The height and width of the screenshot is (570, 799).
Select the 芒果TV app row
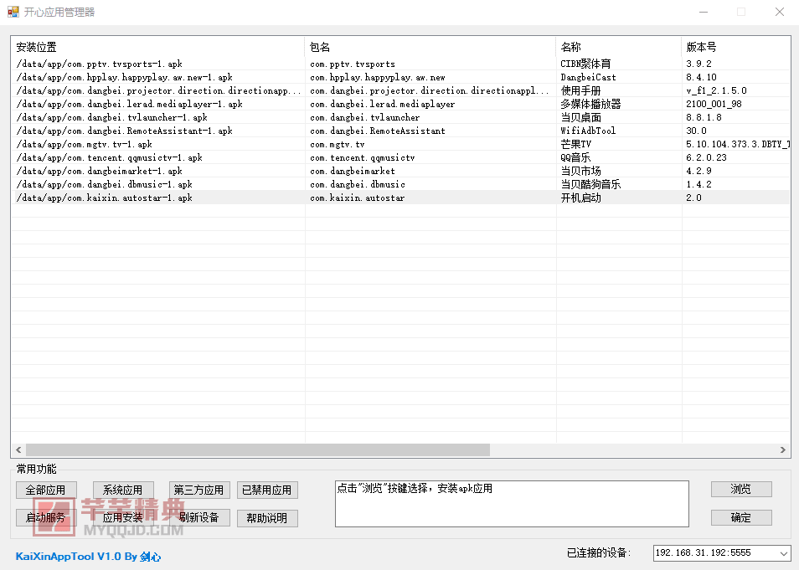251,144
